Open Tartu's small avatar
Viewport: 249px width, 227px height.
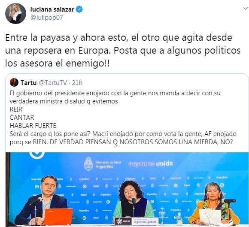[14, 82]
